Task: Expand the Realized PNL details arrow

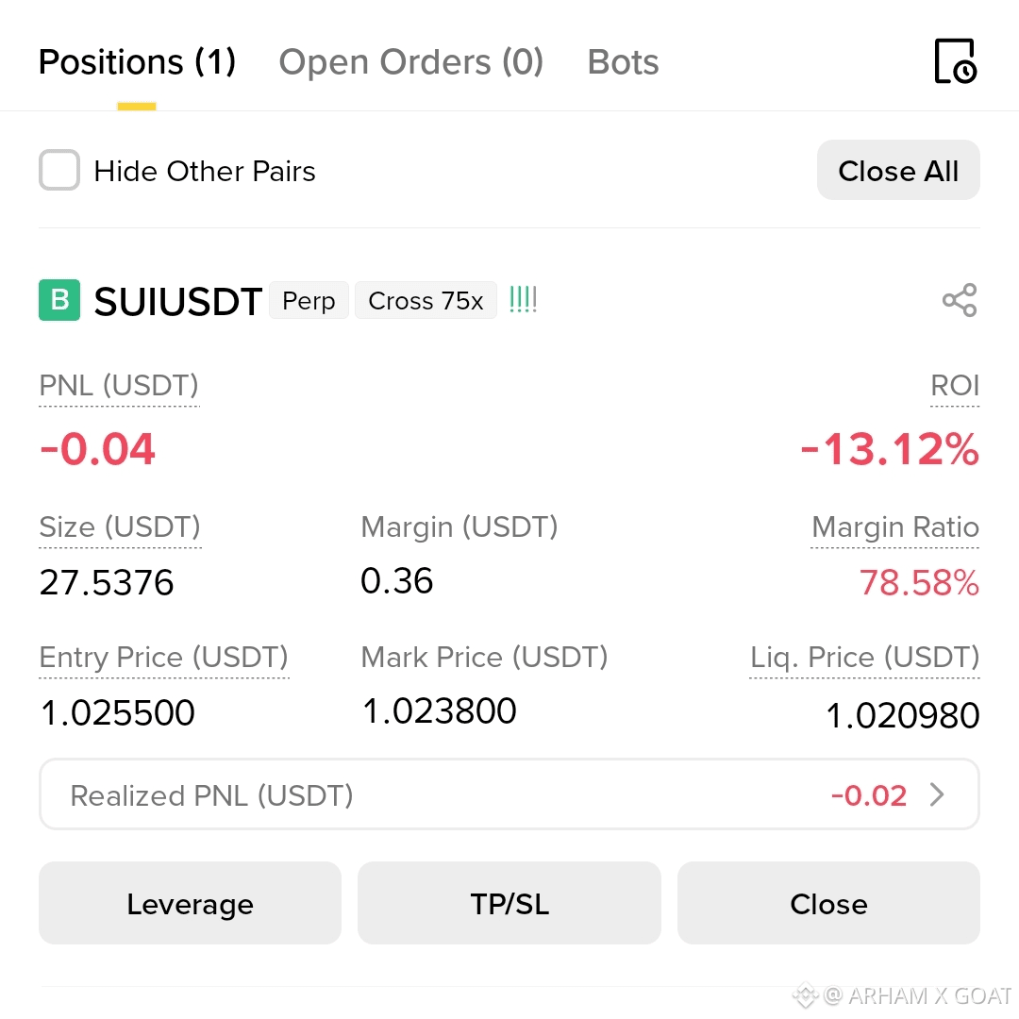Action: pos(937,794)
